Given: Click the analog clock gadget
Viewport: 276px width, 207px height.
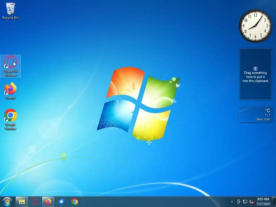Looking at the screenshot, I should tap(256, 26).
